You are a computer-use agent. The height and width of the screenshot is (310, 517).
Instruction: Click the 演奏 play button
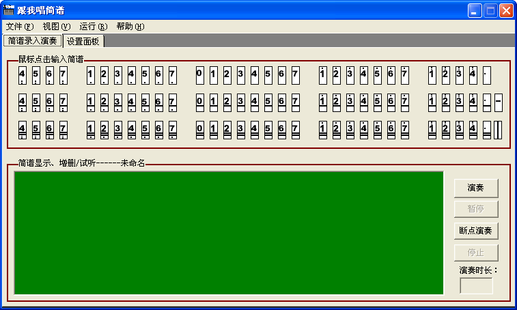point(476,188)
